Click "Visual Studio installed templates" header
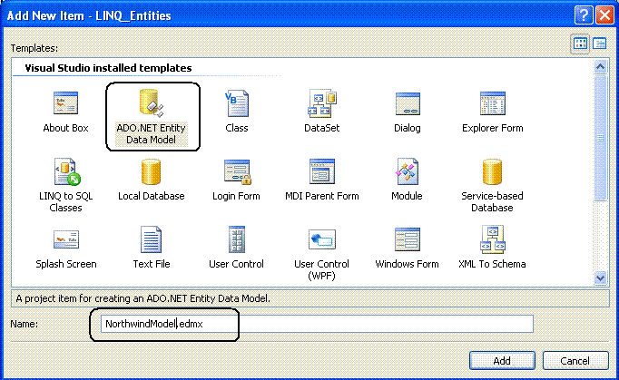Image resolution: width=619 pixels, height=380 pixels. 108,68
